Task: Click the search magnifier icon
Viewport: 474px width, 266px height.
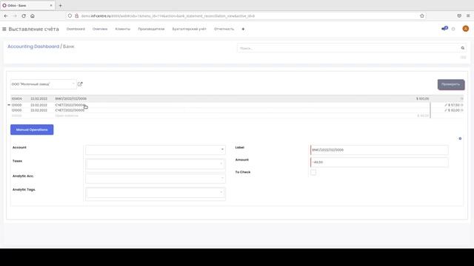Action: coord(462,48)
